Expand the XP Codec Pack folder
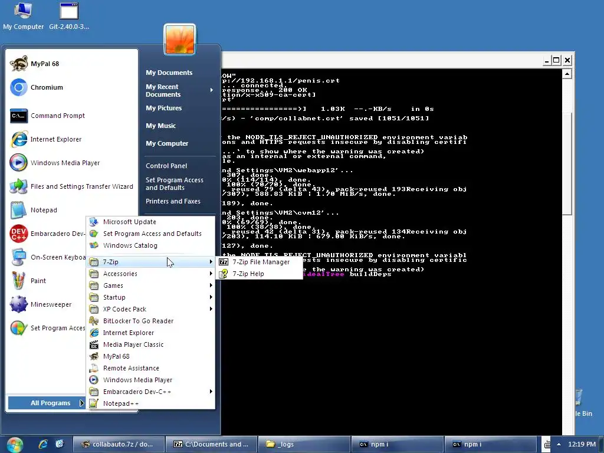The height and width of the screenshot is (453, 604). (x=151, y=309)
